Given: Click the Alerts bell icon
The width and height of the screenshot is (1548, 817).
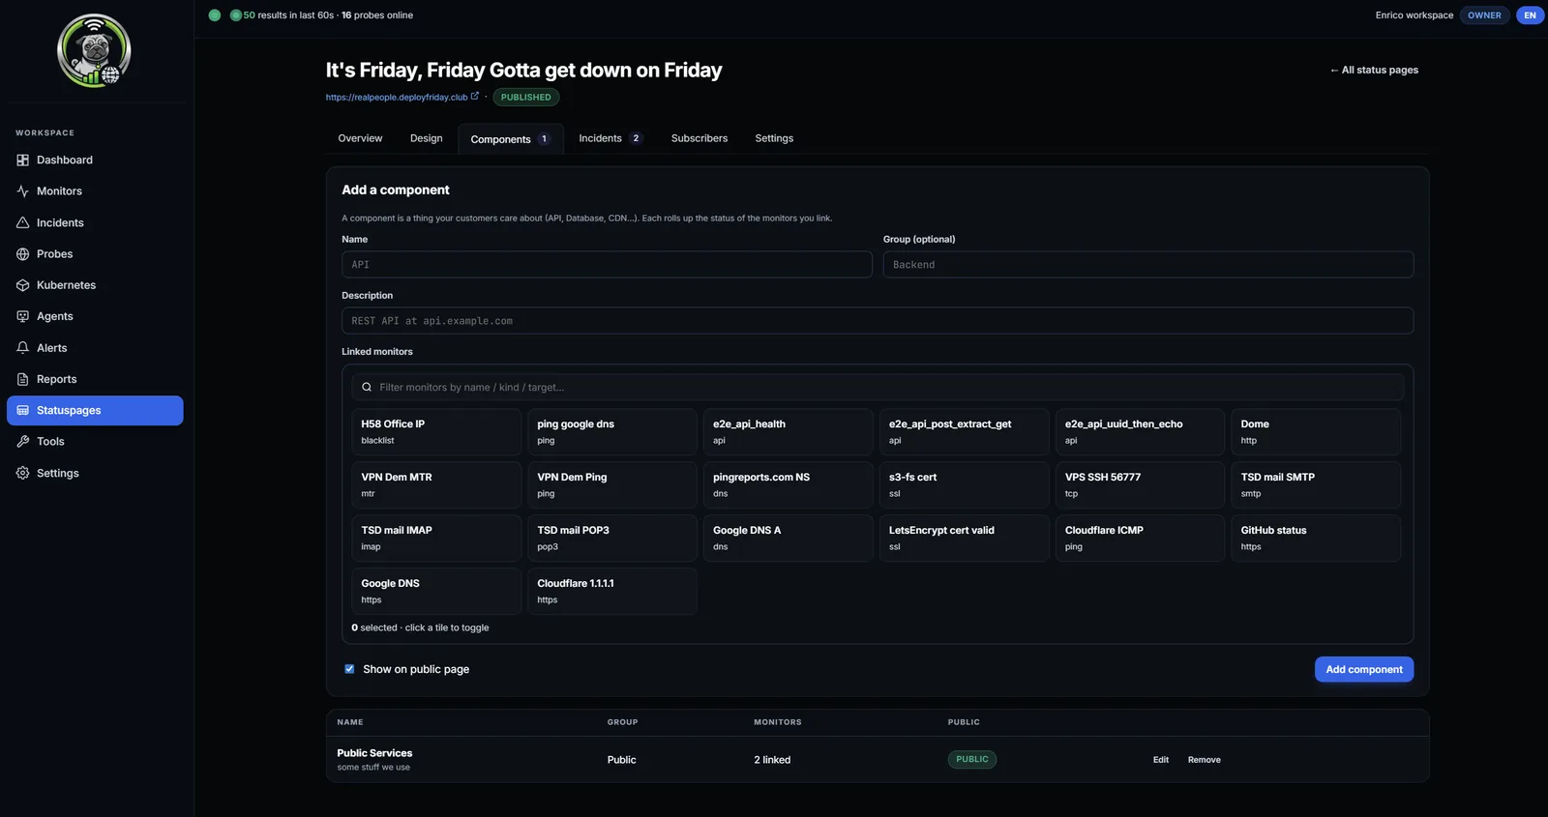Looking at the screenshot, I should coord(22,348).
